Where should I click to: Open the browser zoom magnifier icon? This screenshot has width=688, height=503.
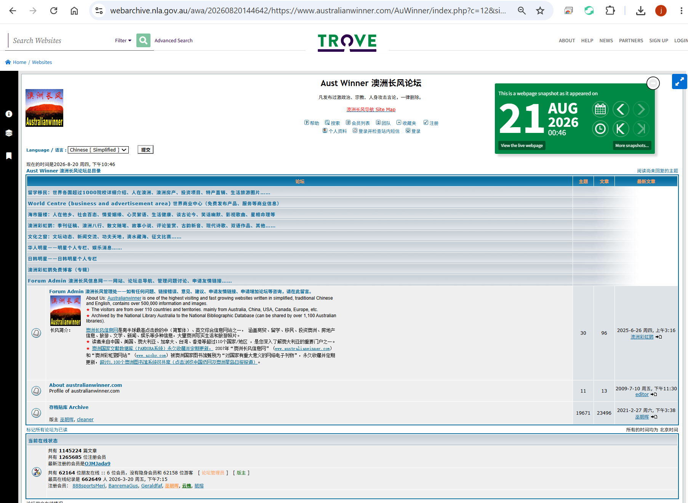tap(522, 11)
